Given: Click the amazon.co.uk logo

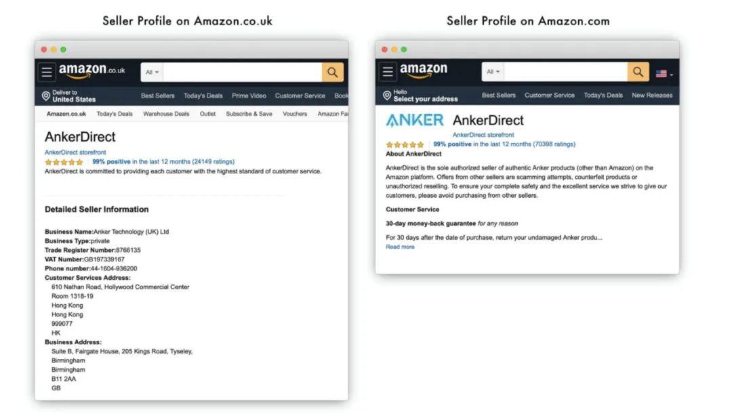Looking at the screenshot, I should coord(91,70).
